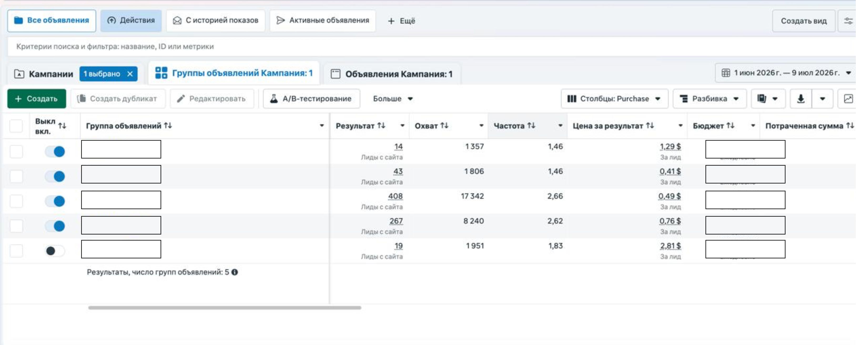Turn off ad set with 14 results
Viewport: 856px width, 345px height.
click(x=55, y=151)
